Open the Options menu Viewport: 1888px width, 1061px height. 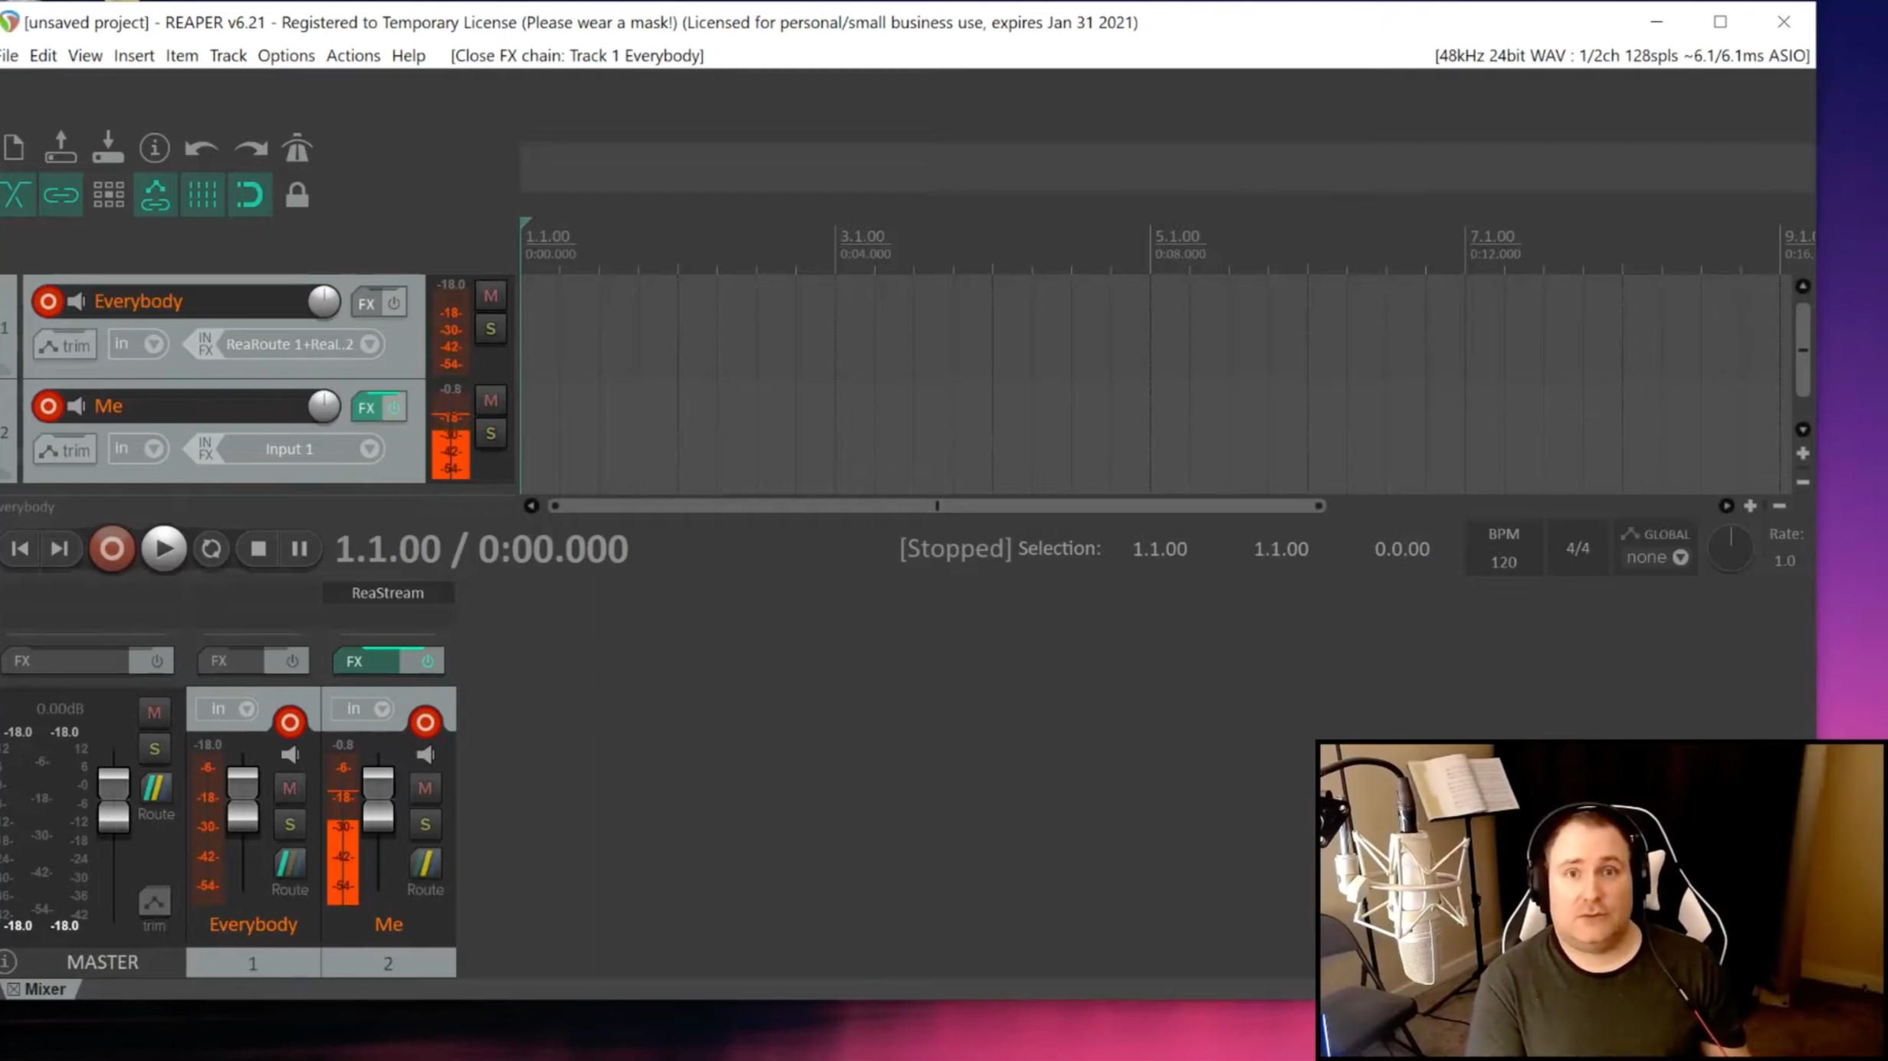286,55
